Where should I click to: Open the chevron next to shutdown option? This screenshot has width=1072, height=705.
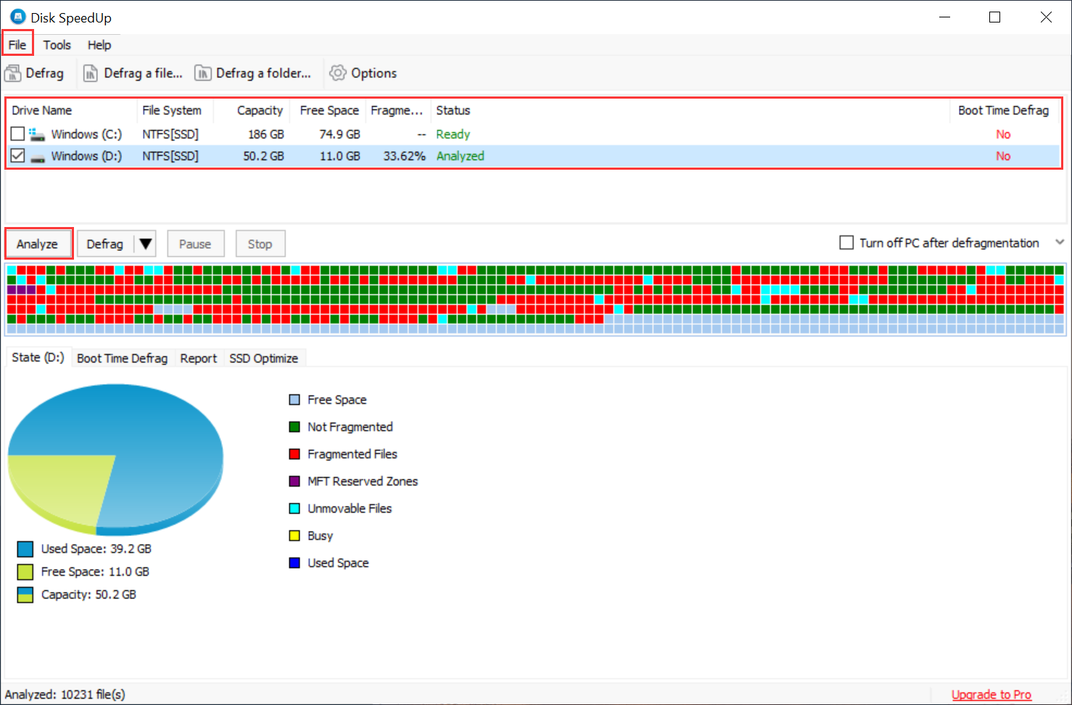tap(1060, 242)
